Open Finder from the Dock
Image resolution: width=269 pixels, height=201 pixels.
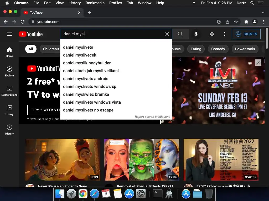pos(60,194)
